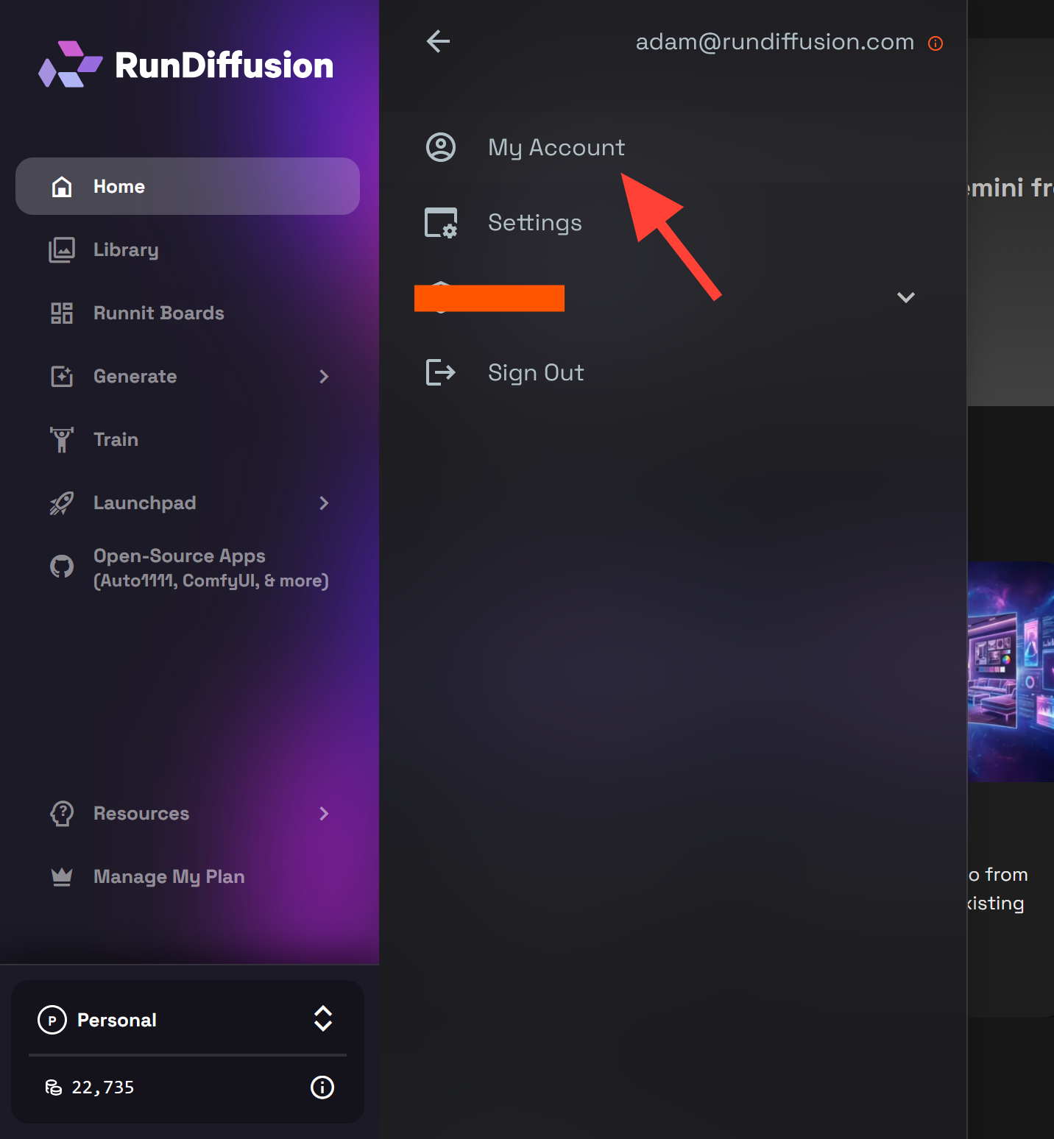This screenshot has width=1054, height=1139.
Task: Click the Resources question mark icon
Action: coord(62,814)
